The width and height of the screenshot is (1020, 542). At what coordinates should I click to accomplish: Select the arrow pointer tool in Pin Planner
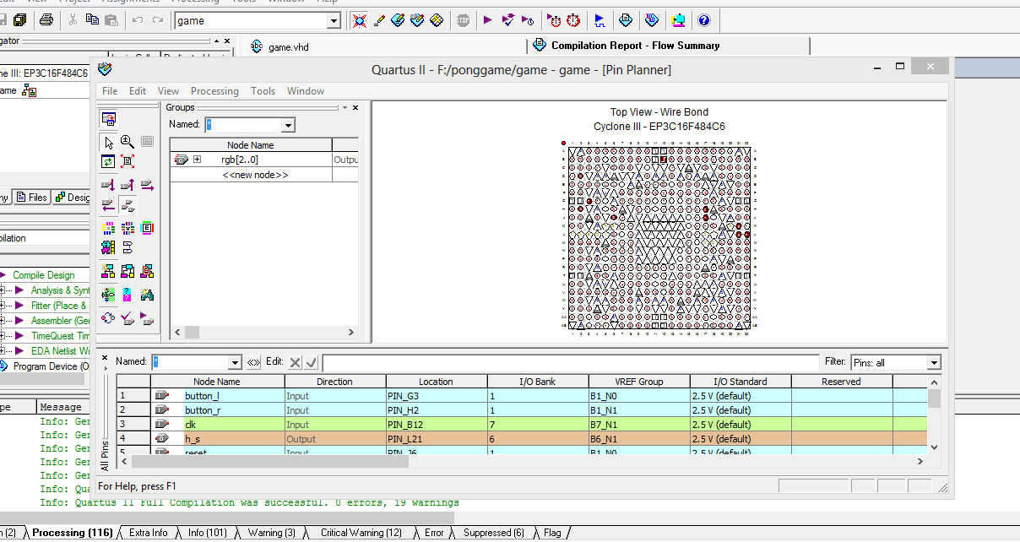coord(108,142)
